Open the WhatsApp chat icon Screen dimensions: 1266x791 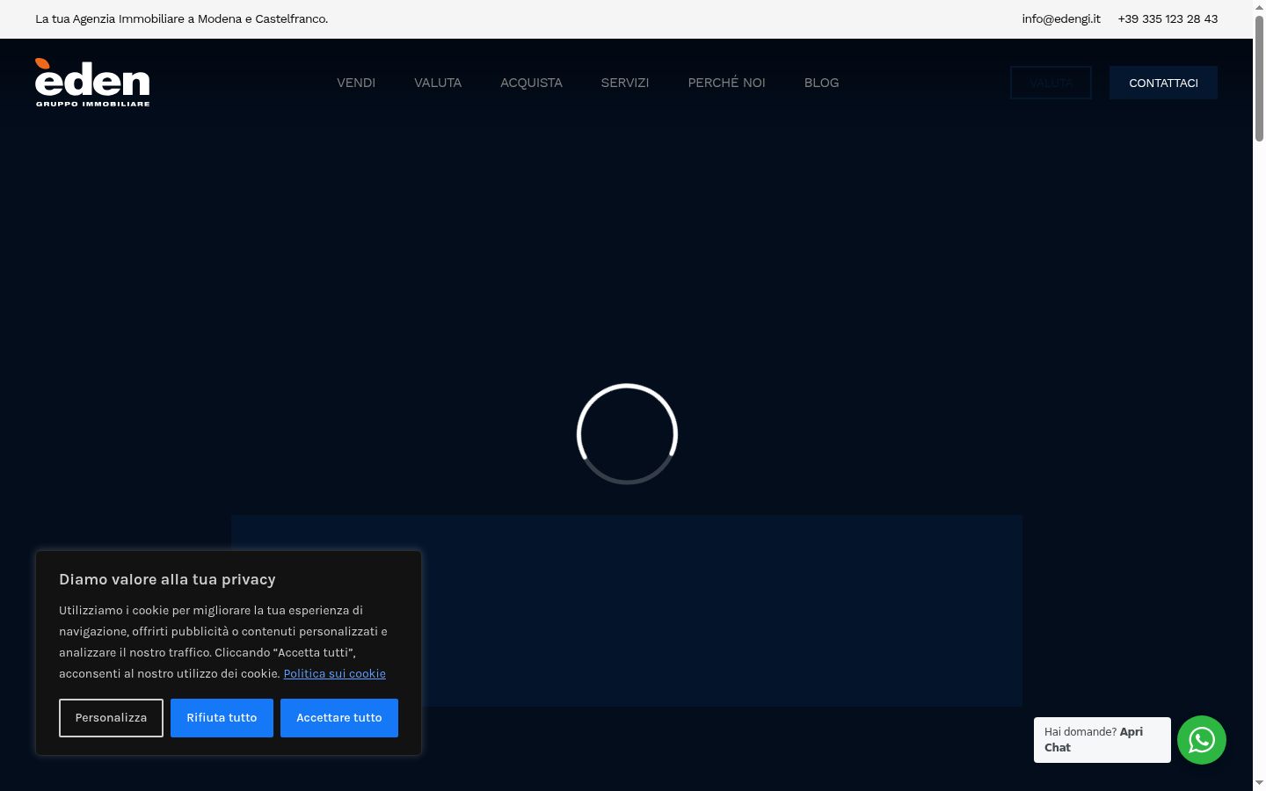pos(1202,740)
